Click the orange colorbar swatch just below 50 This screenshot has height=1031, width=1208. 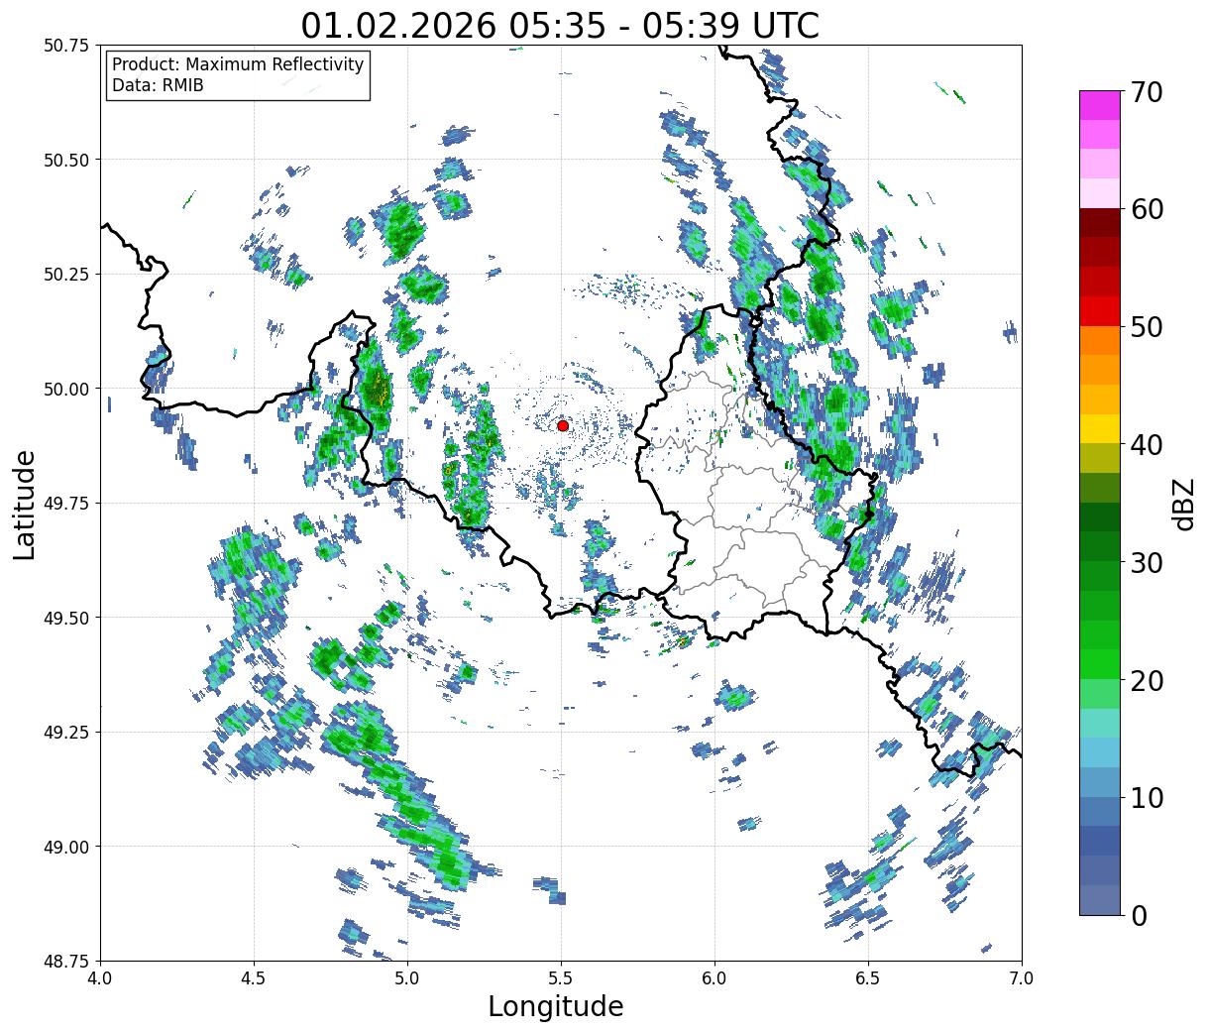pyautogui.click(x=1100, y=340)
